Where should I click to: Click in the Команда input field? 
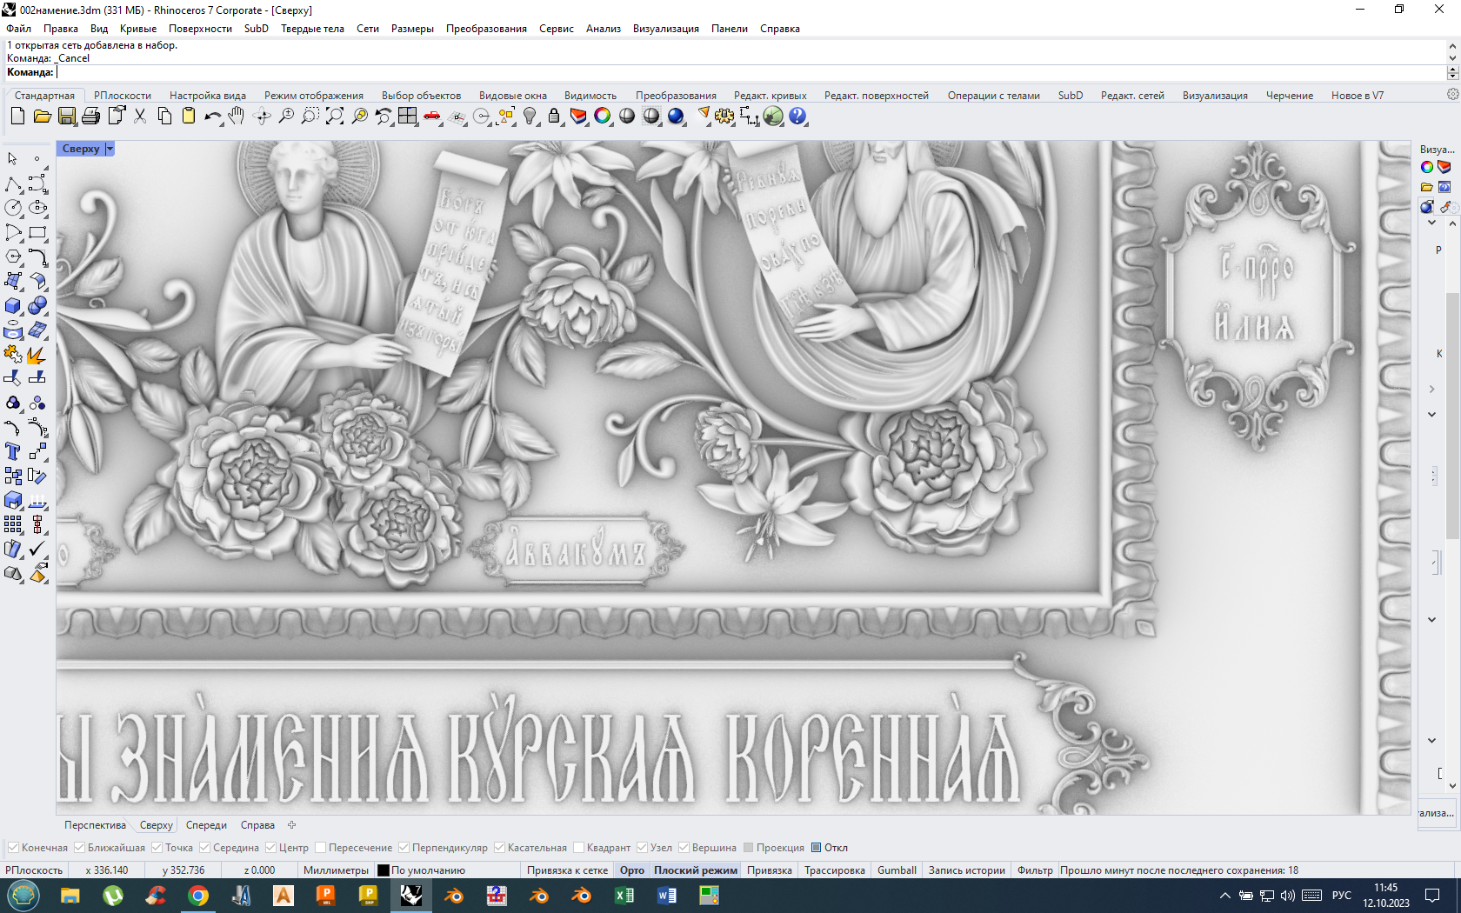748,72
